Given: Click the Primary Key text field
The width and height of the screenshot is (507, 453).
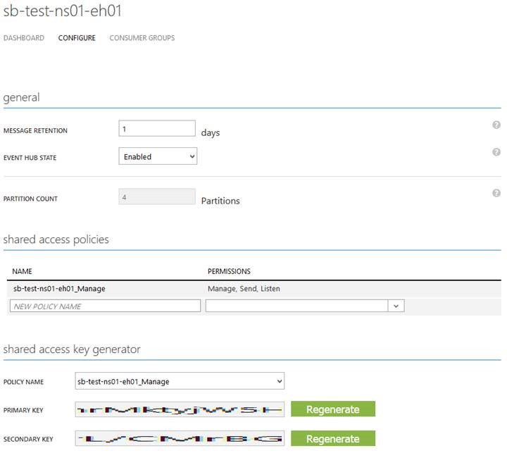Looking at the screenshot, I should (180, 409).
